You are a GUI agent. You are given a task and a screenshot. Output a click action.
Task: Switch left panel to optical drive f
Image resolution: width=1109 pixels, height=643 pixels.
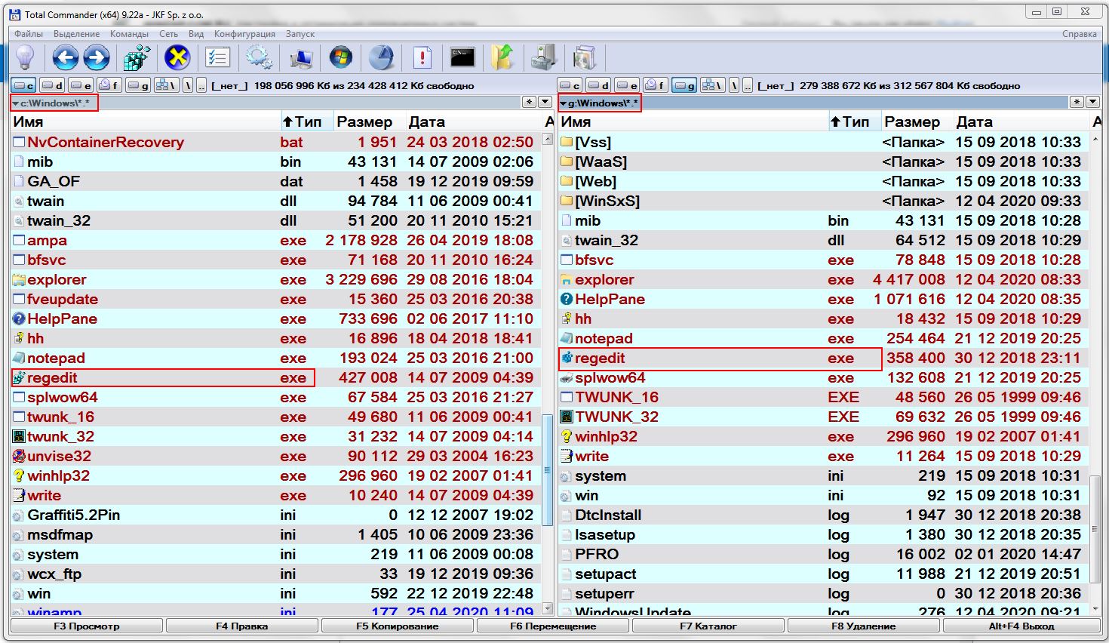click(109, 85)
